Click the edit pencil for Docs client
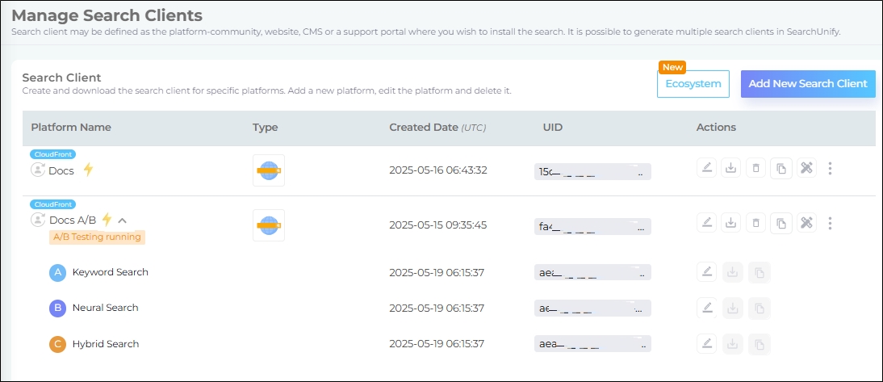Screen dimensions: 883x382 [x=707, y=168]
